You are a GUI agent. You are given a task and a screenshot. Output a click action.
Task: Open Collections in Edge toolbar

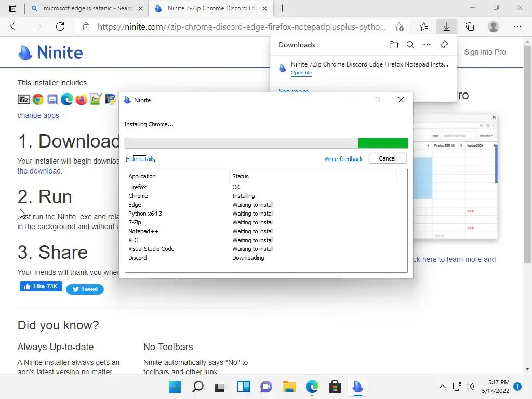point(470,26)
